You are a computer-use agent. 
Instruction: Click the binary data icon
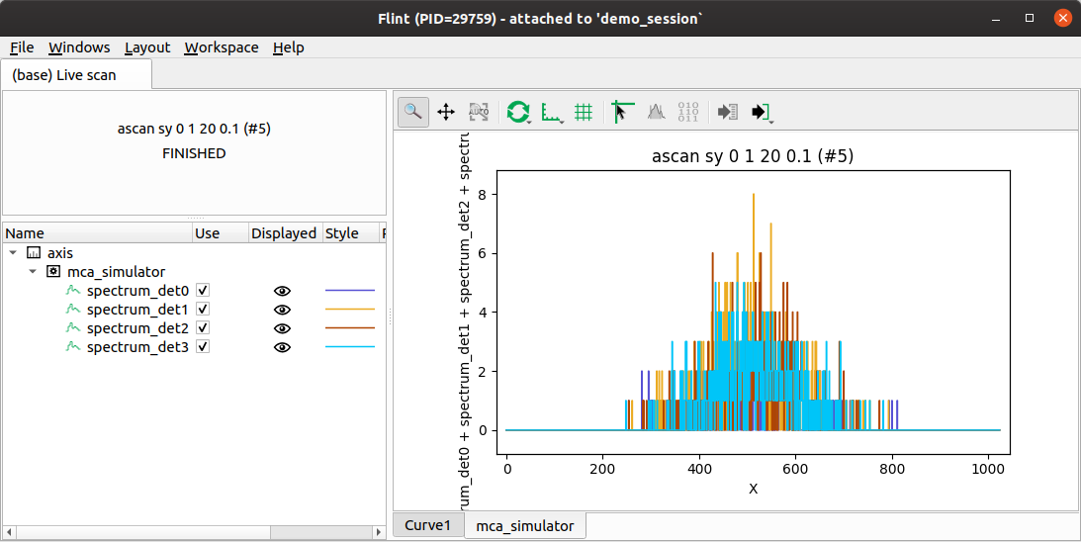[x=688, y=112]
